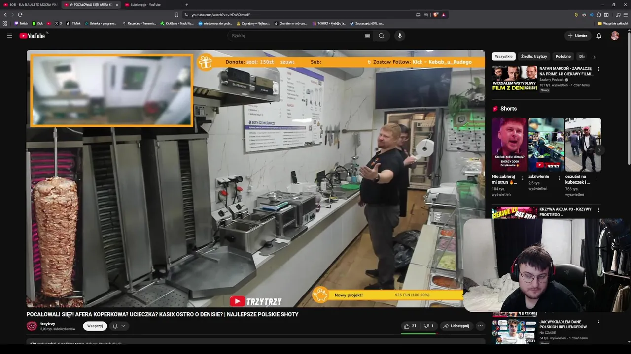Open options for NATAN MARCOŃ video
The height and width of the screenshot is (354, 631).
point(598,69)
